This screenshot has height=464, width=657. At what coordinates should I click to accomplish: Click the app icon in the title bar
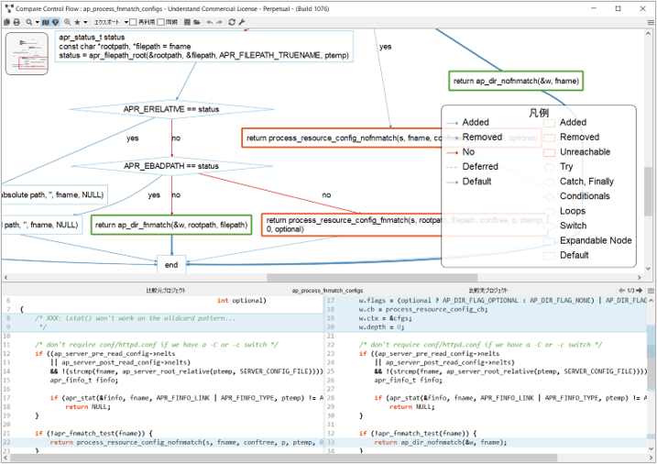click(9, 8)
